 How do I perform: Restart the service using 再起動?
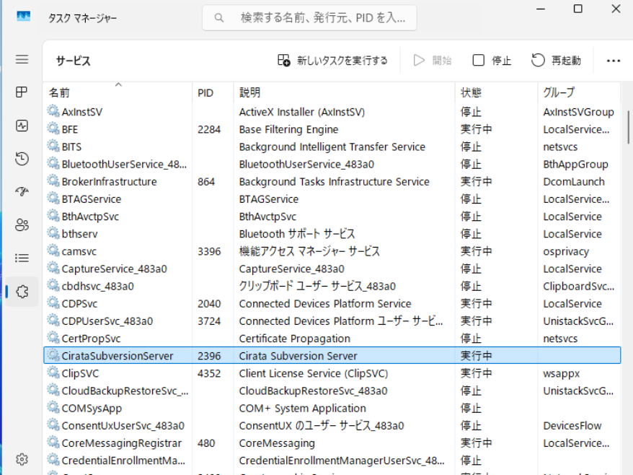pos(556,61)
